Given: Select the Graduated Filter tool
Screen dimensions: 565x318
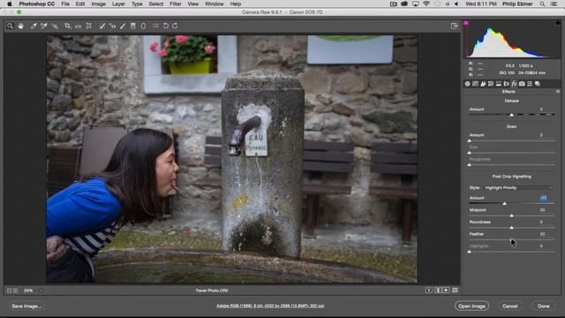Looking at the screenshot, I should pos(133,26).
